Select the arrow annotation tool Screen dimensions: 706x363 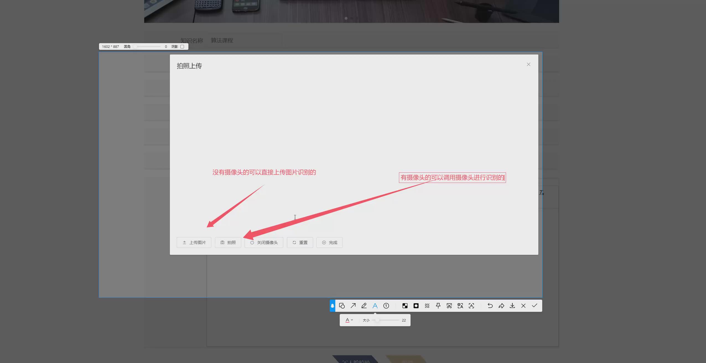(353, 306)
